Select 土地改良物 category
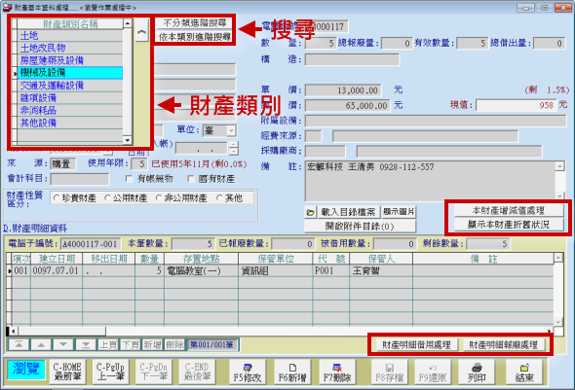 [70, 48]
